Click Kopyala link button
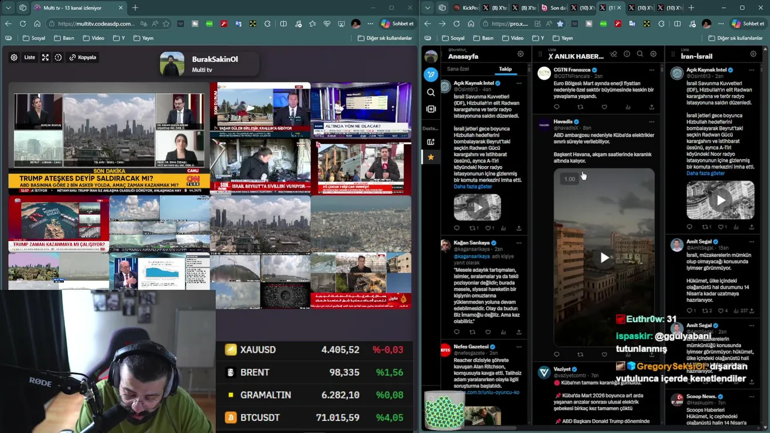This screenshot has width=770, height=433. pyautogui.click(x=83, y=57)
